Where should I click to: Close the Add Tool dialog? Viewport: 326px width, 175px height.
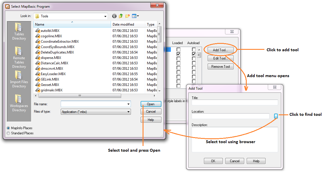point(275,87)
